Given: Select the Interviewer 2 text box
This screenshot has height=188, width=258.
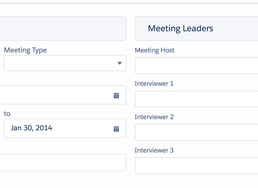Looking at the screenshot, I should tap(196, 132).
